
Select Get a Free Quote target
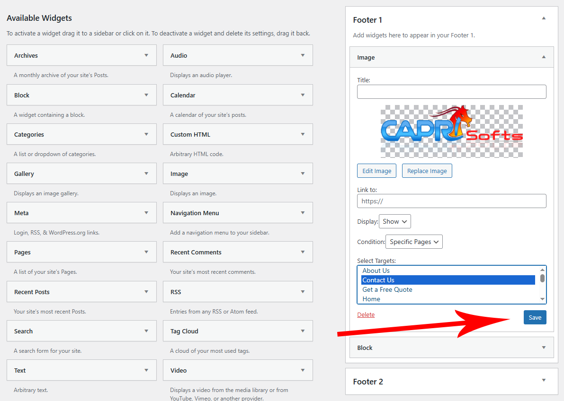pos(448,289)
